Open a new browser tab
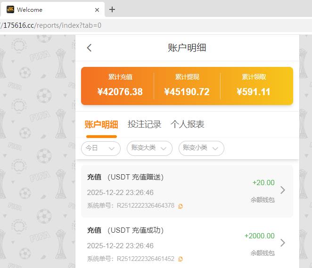Viewport: 312px width, 268px height. pyautogui.click(x=112, y=9)
